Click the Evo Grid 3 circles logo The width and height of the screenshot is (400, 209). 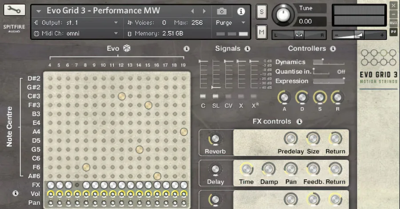(x=378, y=58)
